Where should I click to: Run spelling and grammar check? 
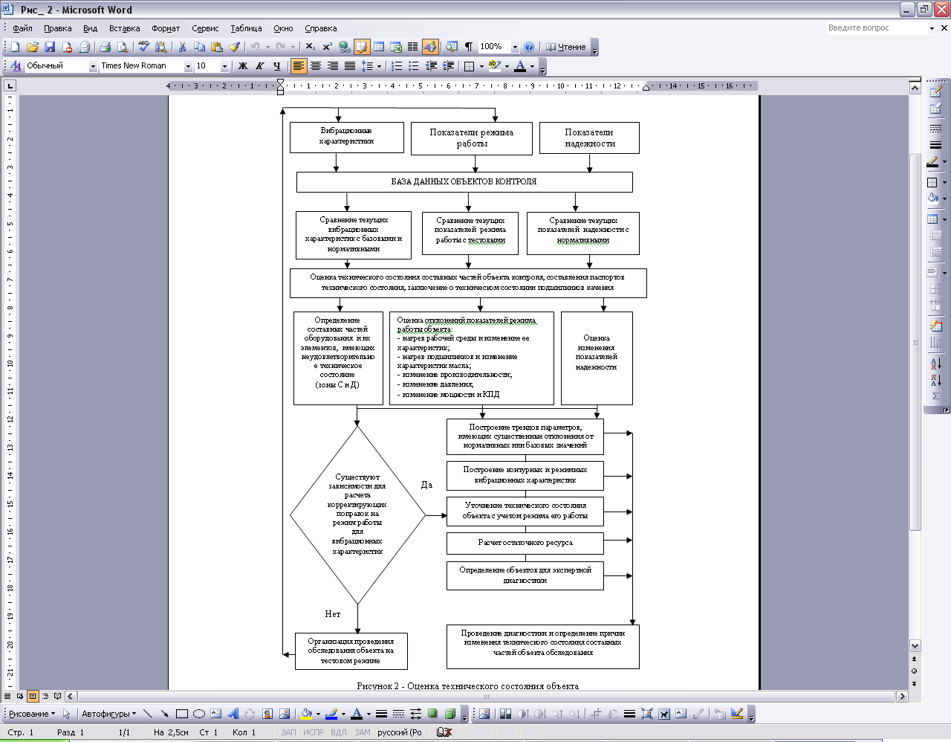click(x=143, y=47)
